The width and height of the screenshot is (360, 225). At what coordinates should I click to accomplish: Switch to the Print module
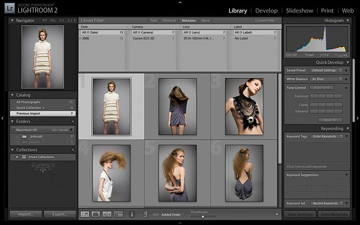coord(327,11)
